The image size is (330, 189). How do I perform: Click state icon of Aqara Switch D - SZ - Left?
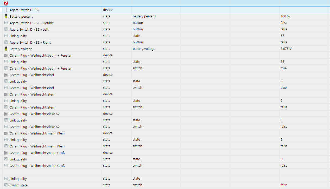6,29
